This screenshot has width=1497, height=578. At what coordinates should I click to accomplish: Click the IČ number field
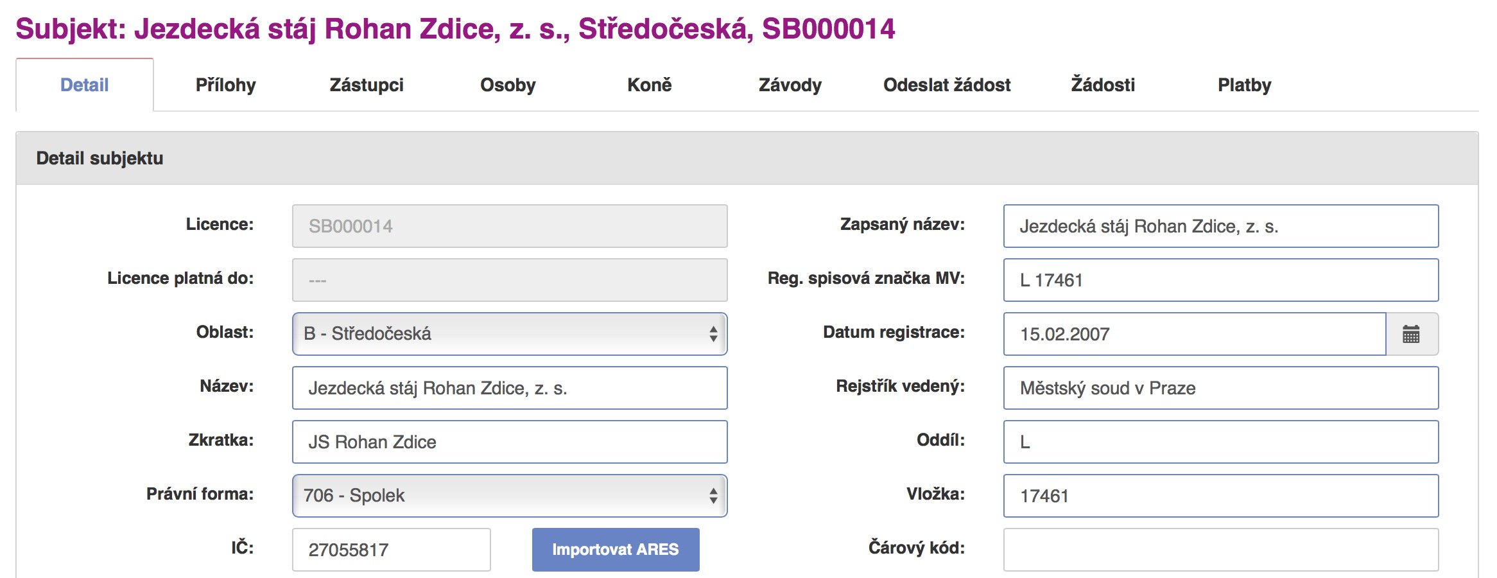click(x=391, y=550)
